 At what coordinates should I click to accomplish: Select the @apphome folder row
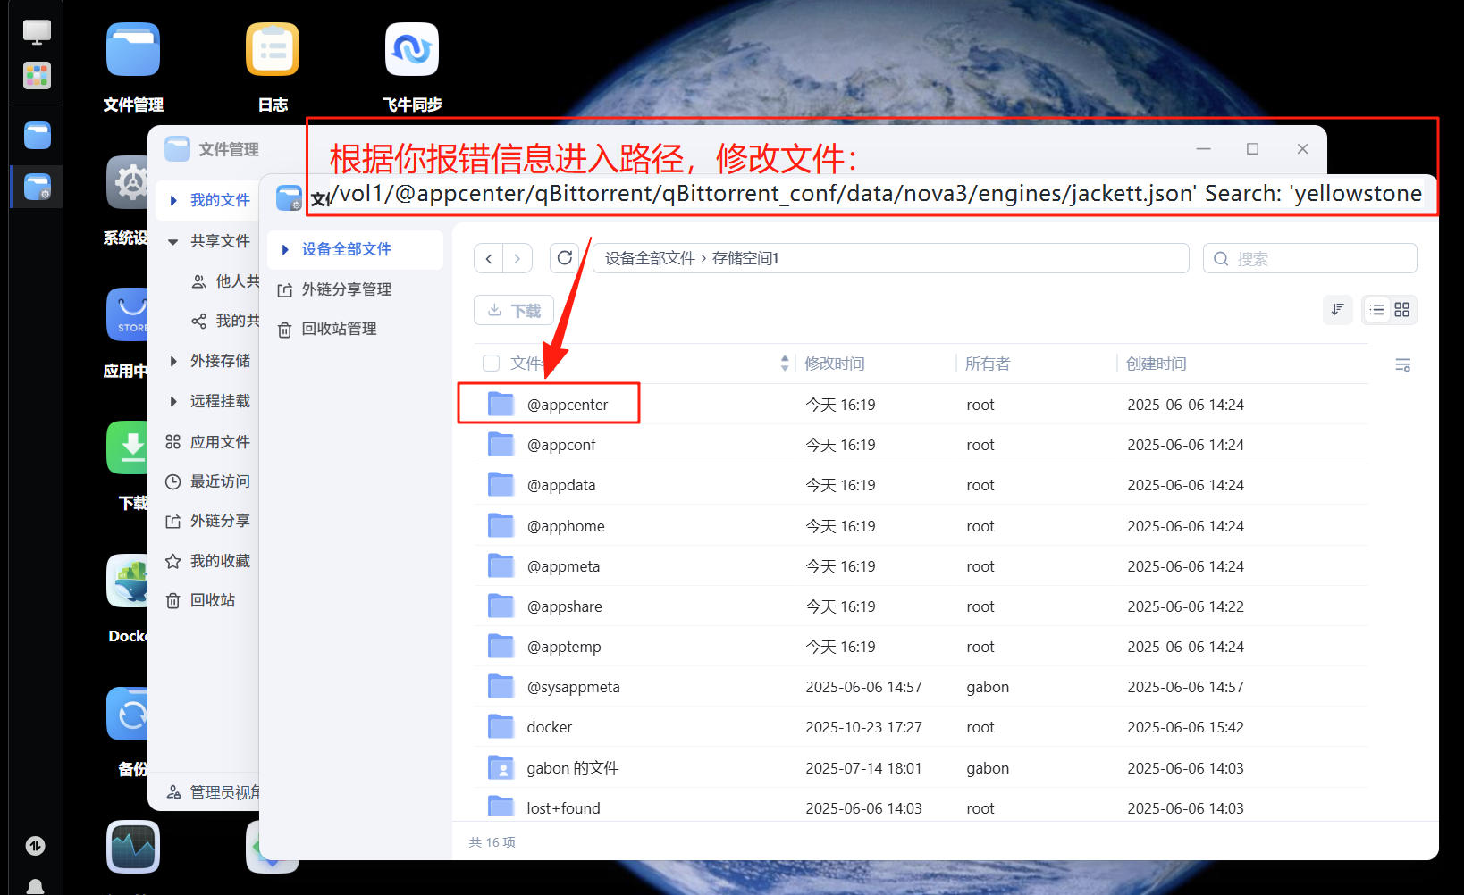point(921,526)
